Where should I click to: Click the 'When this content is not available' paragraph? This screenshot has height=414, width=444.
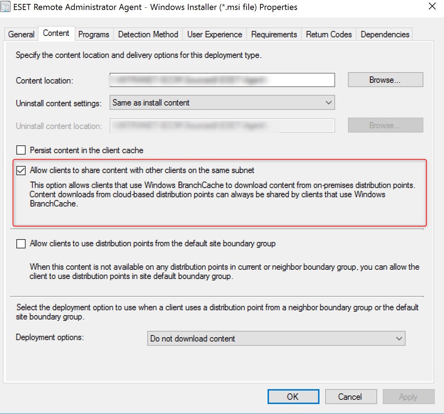click(224, 271)
